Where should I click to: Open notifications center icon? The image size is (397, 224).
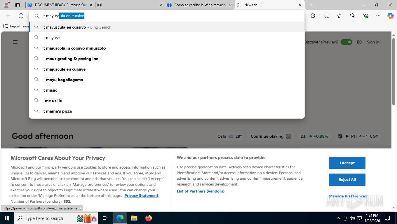(387, 218)
